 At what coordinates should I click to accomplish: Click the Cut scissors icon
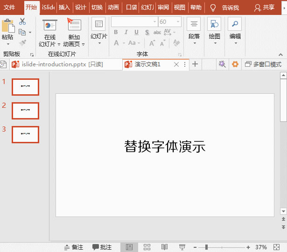click(x=22, y=21)
